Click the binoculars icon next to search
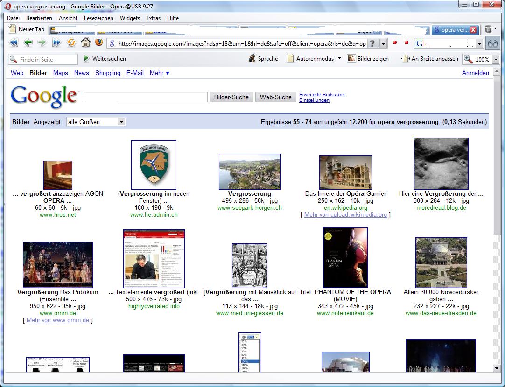 [x=492, y=43]
